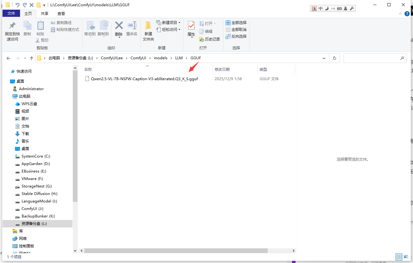The image size is (413, 263).
Task: Open the View ribbon tab
Action: pyautogui.click(x=61, y=14)
